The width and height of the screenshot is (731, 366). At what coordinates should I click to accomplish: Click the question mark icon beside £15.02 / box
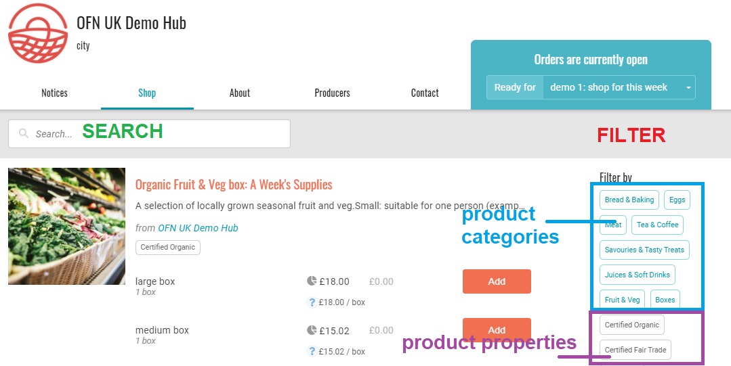(x=312, y=351)
